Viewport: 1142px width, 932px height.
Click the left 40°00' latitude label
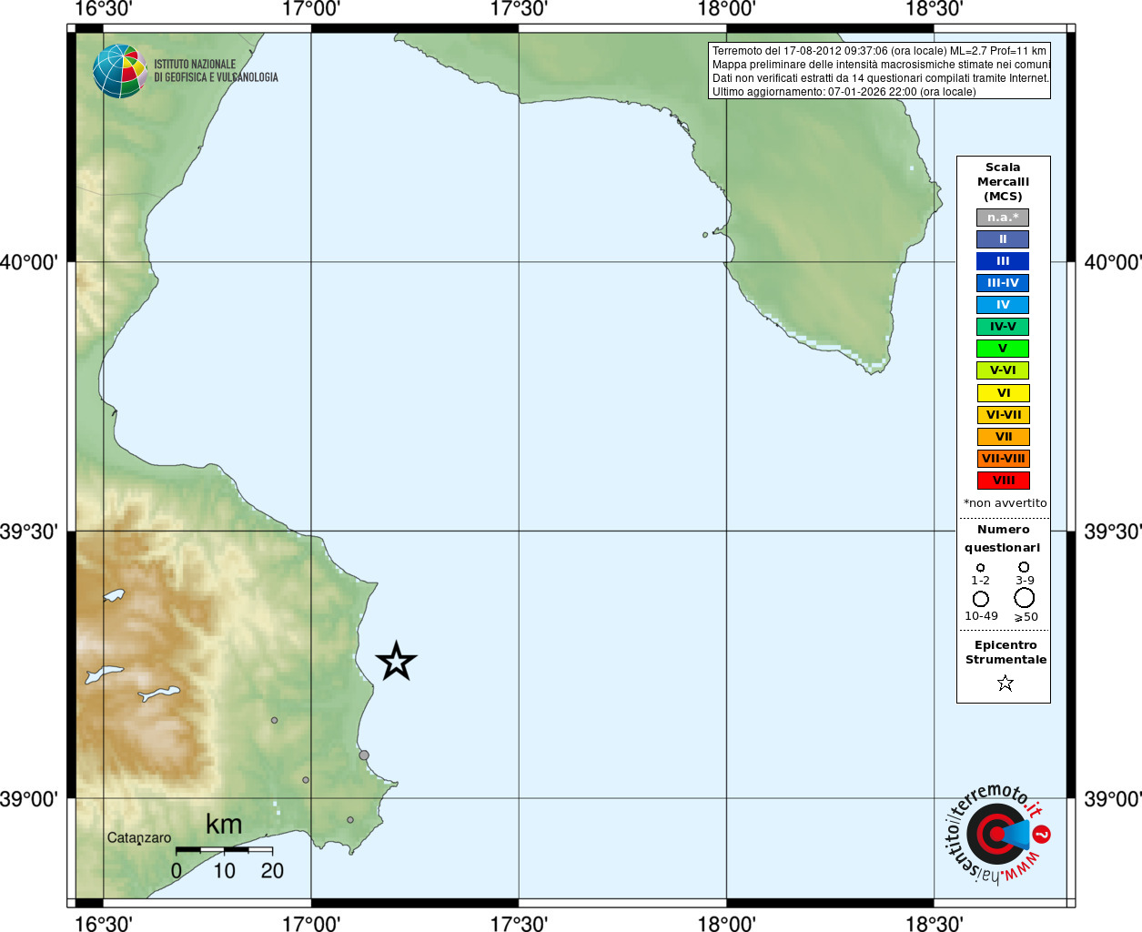(x=29, y=263)
